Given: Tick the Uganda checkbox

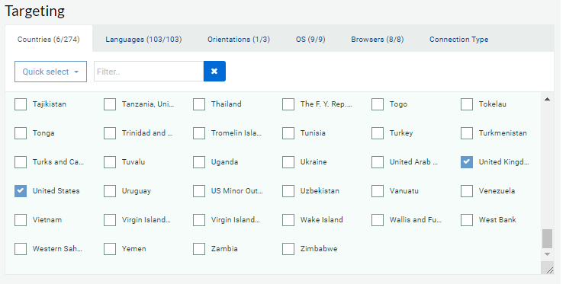Looking at the screenshot, I should [199, 162].
